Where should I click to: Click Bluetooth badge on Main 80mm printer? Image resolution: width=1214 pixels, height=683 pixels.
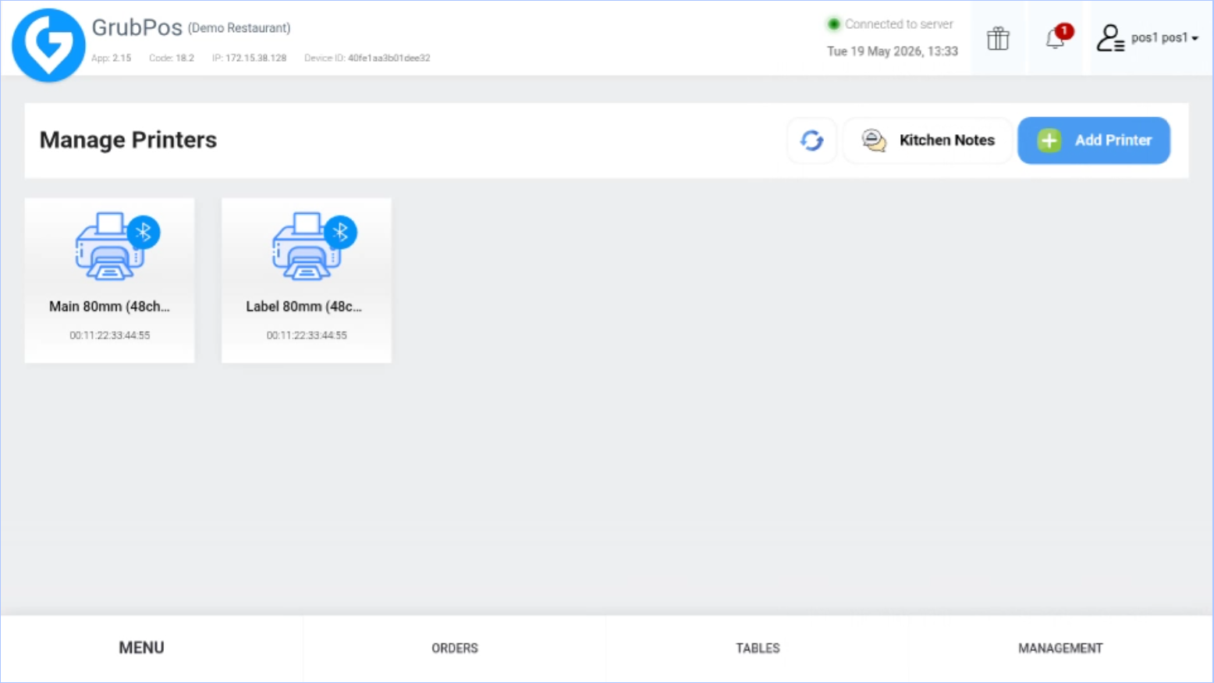[x=144, y=232]
